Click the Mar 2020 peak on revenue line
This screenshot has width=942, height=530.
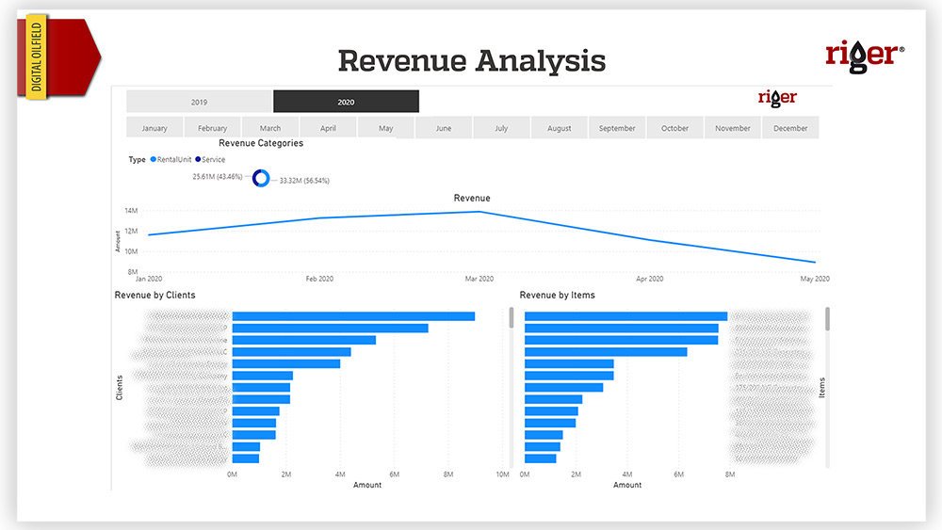click(479, 211)
